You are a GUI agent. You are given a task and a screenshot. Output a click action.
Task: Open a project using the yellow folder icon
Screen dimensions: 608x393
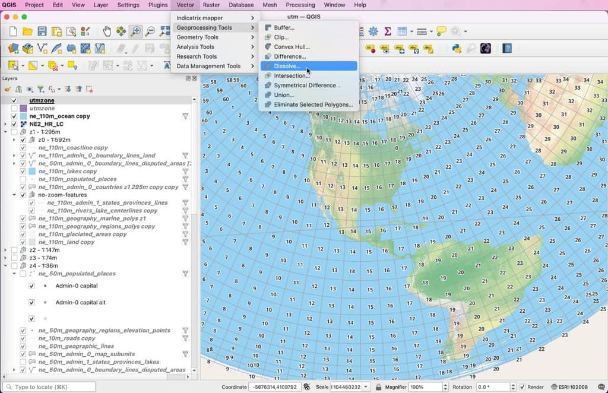[27, 31]
